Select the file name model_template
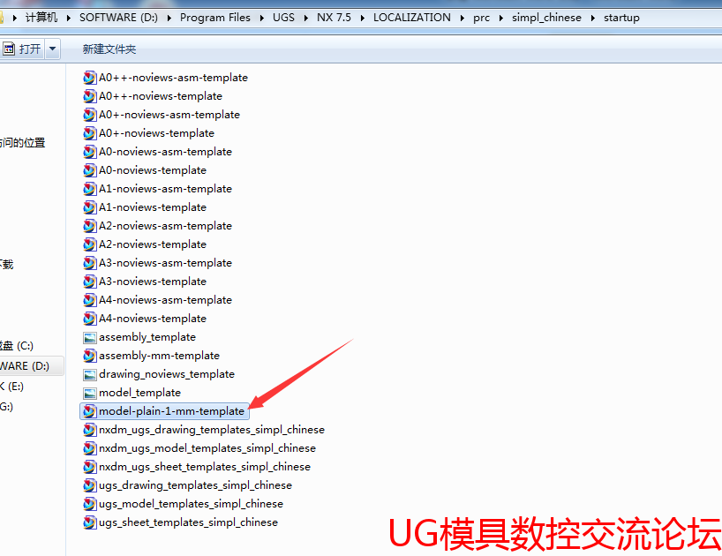This screenshot has width=722, height=556. [140, 393]
